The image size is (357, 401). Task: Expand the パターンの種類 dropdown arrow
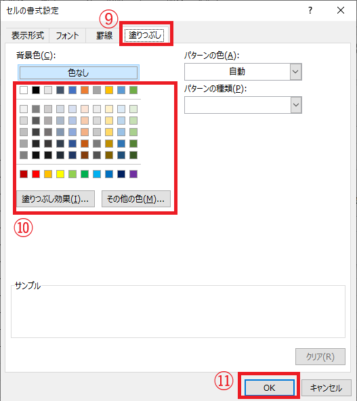(x=296, y=105)
